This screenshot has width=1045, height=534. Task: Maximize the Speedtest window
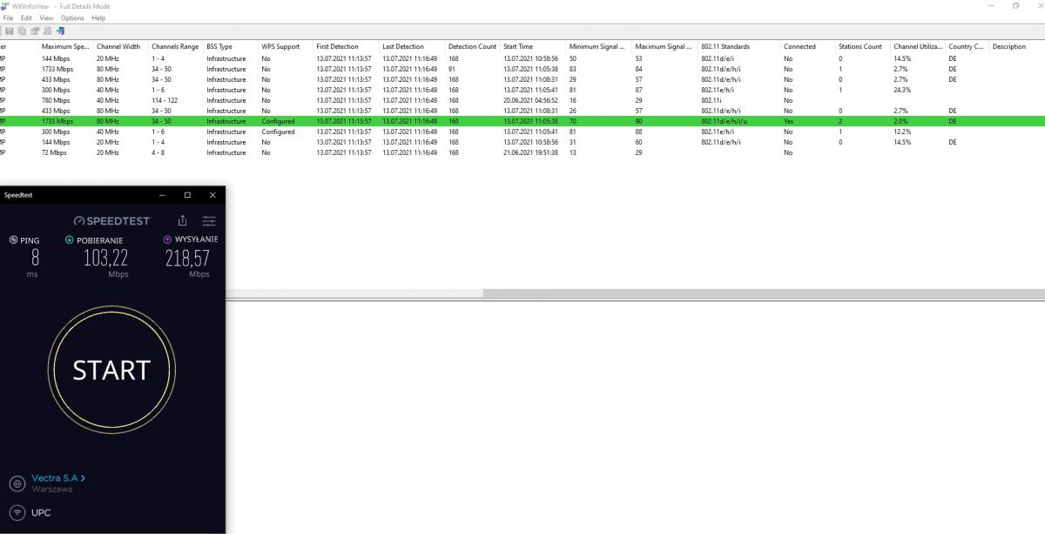(x=187, y=195)
